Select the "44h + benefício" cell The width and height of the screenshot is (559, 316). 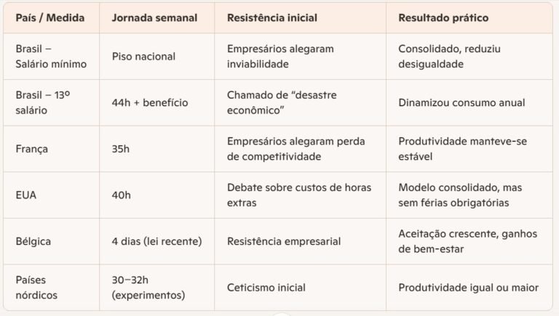pyautogui.click(x=150, y=102)
